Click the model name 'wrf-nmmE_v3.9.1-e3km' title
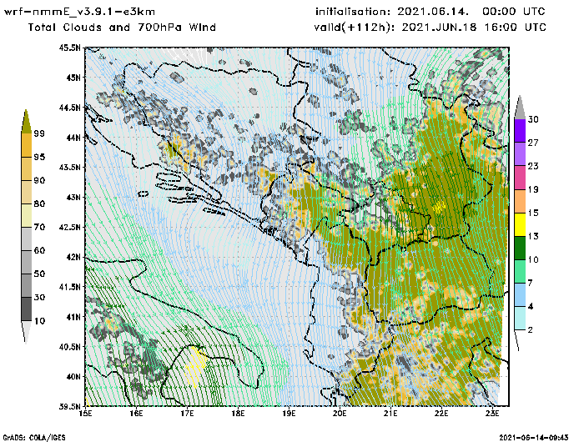Viewport: 584px width, 442px height. pos(79,12)
